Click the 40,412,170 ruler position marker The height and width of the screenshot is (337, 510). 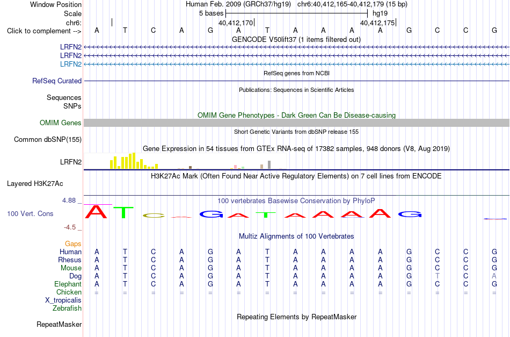point(236,23)
